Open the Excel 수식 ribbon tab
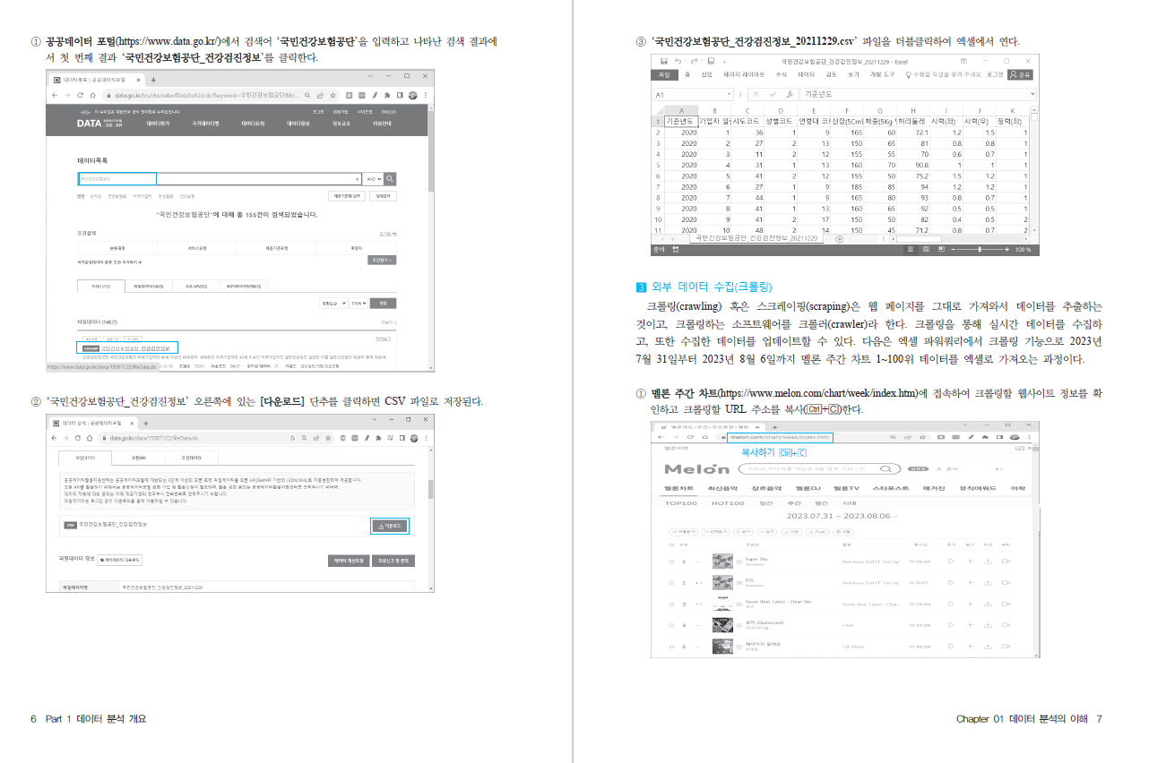The width and height of the screenshot is (1149, 763). click(x=781, y=75)
